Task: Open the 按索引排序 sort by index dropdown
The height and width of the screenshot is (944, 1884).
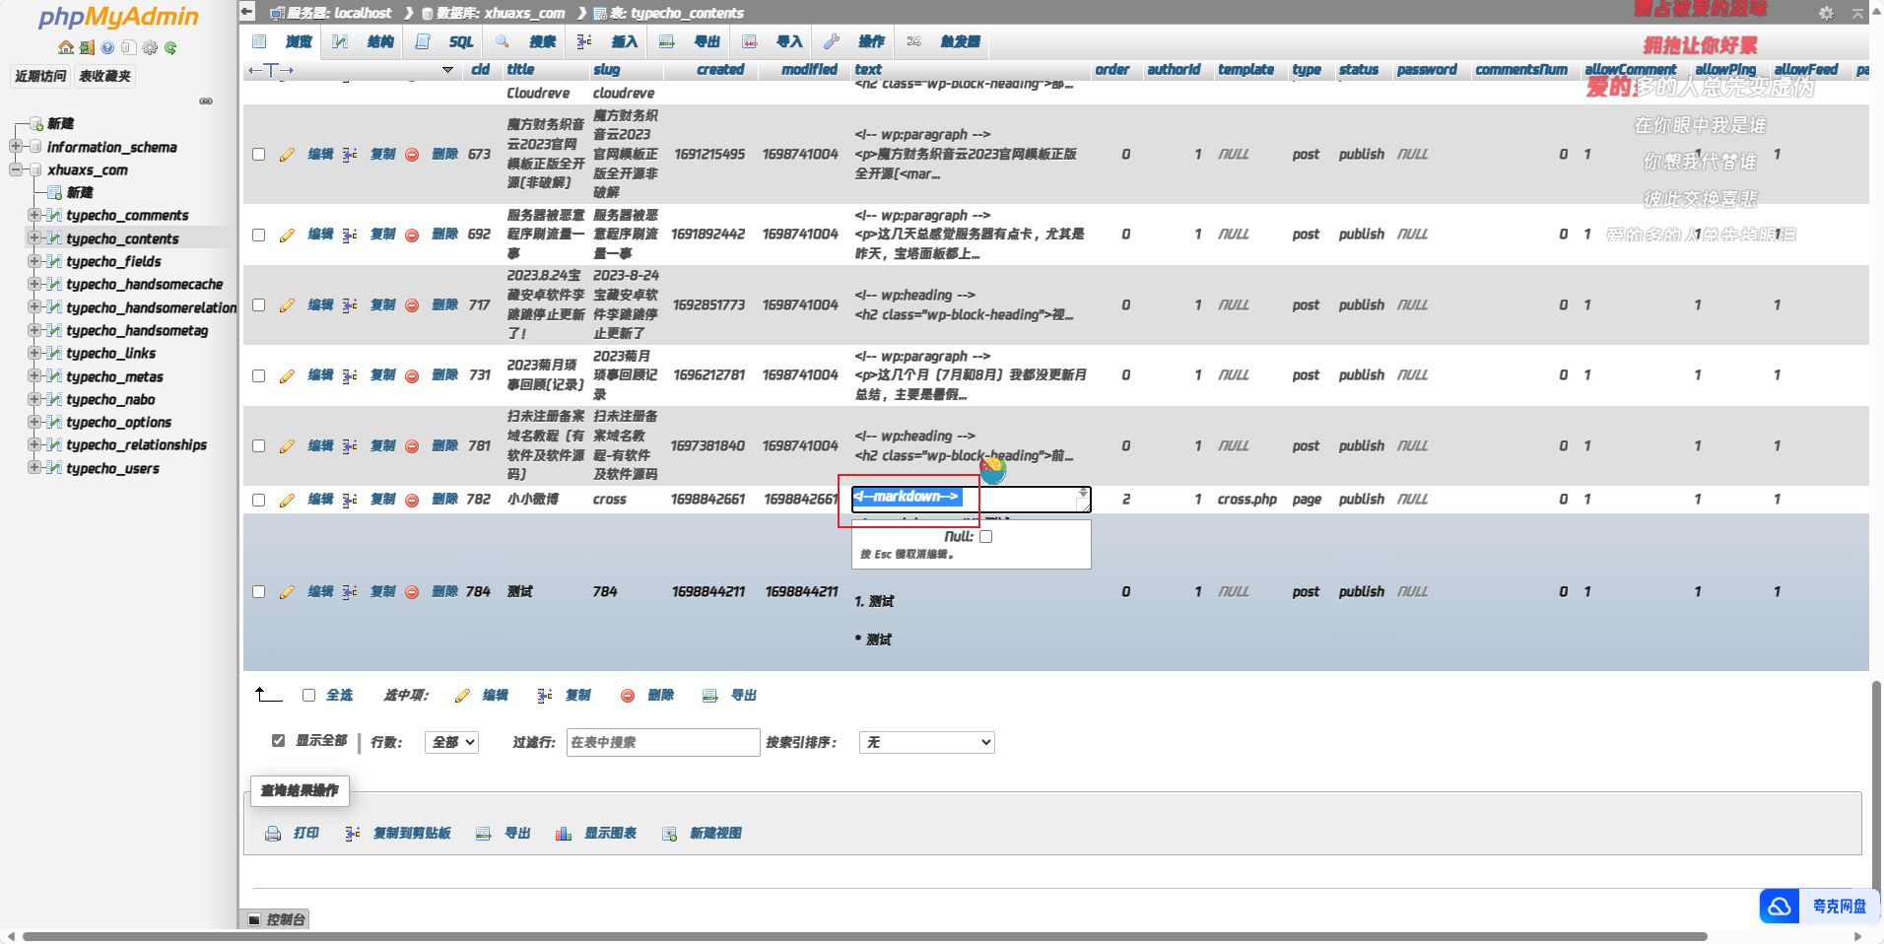Action: tap(926, 743)
